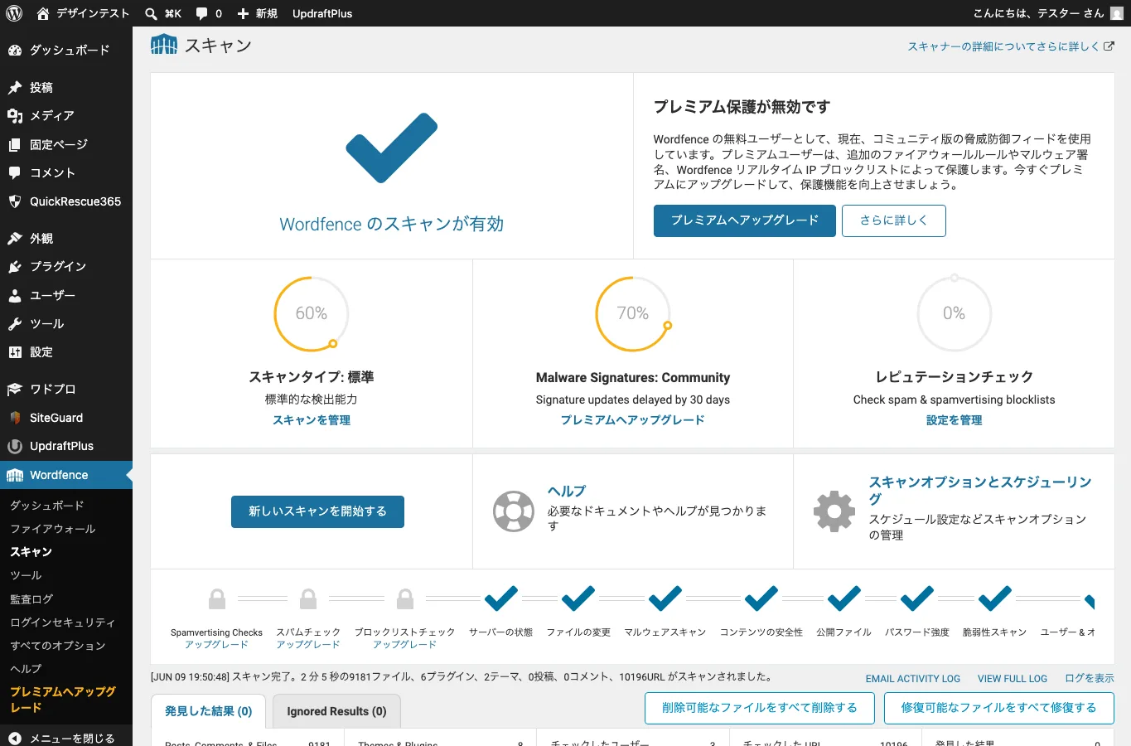Click the EMAIL ACTIVITY LOG link

(913, 678)
